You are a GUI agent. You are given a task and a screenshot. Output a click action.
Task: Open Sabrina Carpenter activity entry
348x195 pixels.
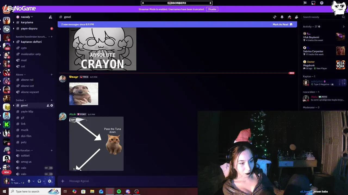point(324,51)
